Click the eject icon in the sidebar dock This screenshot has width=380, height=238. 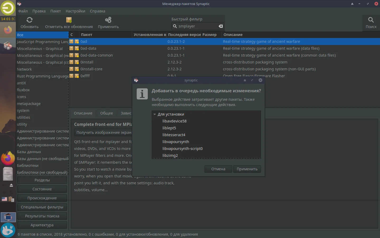(11, 185)
